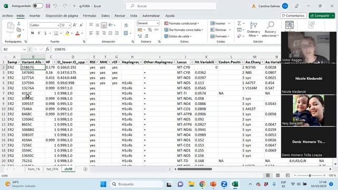Click the merge and center icon
The height and width of the screenshot is (190, 338).
coord(126,33)
